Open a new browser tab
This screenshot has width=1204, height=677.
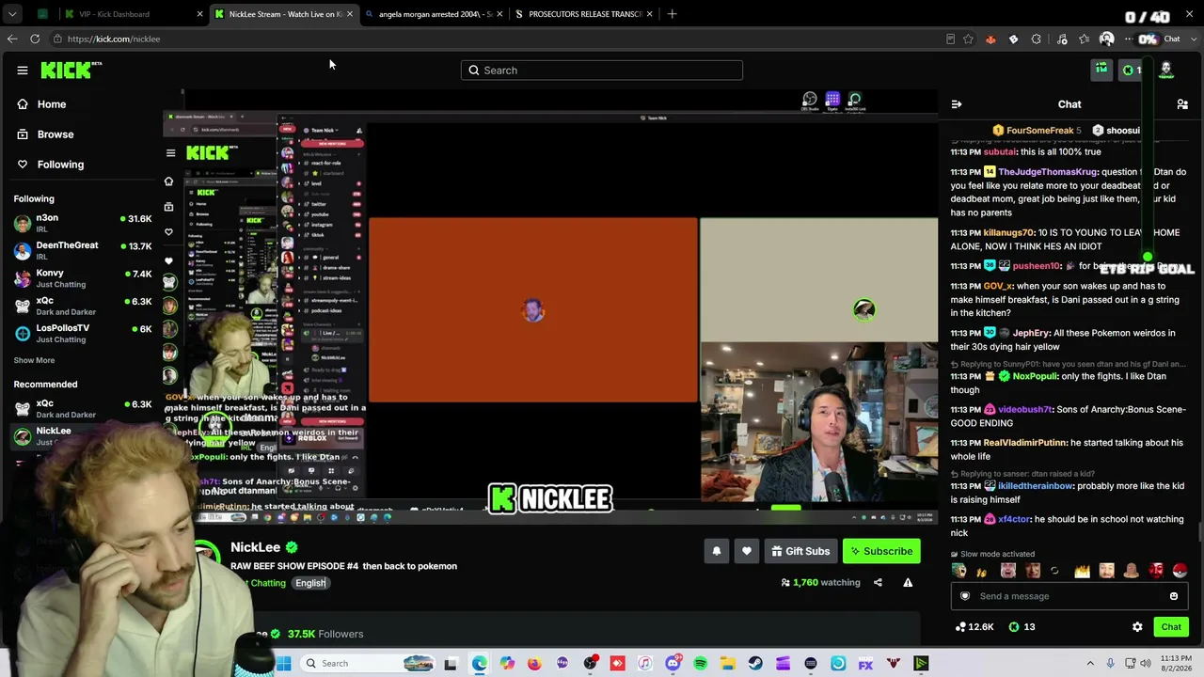pos(672,14)
